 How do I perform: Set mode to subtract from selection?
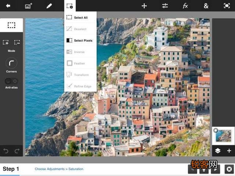[17, 43]
